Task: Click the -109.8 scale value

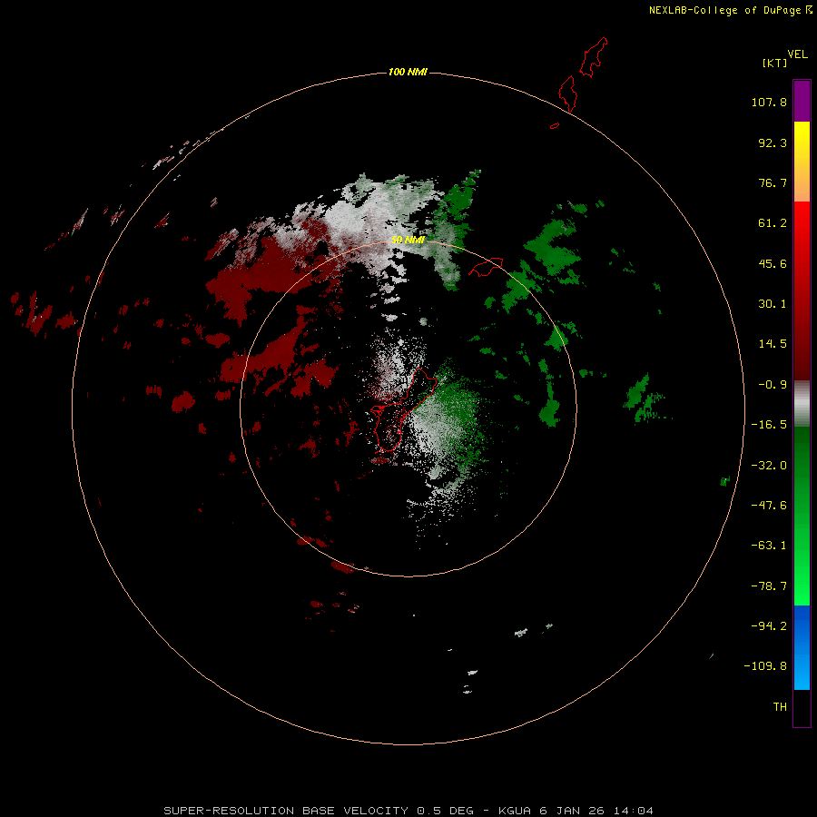Action: pyautogui.click(x=765, y=666)
